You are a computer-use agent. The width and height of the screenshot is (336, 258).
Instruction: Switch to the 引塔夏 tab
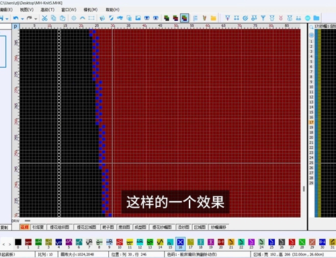(x=38, y=227)
